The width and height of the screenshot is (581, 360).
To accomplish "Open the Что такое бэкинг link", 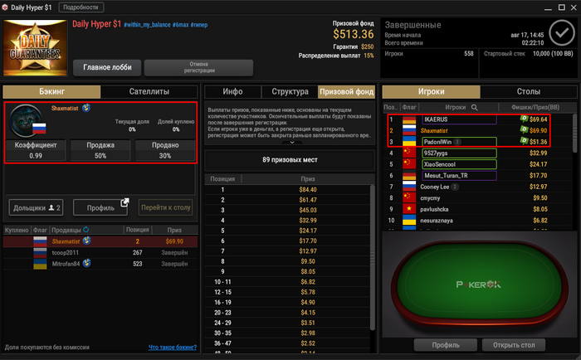I will [173, 347].
